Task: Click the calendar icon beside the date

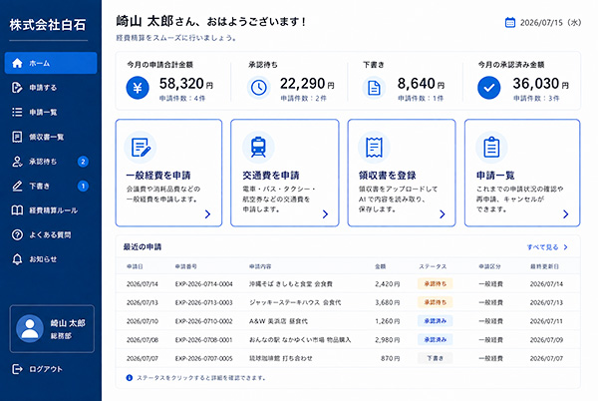Action: click(x=510, y=23)
